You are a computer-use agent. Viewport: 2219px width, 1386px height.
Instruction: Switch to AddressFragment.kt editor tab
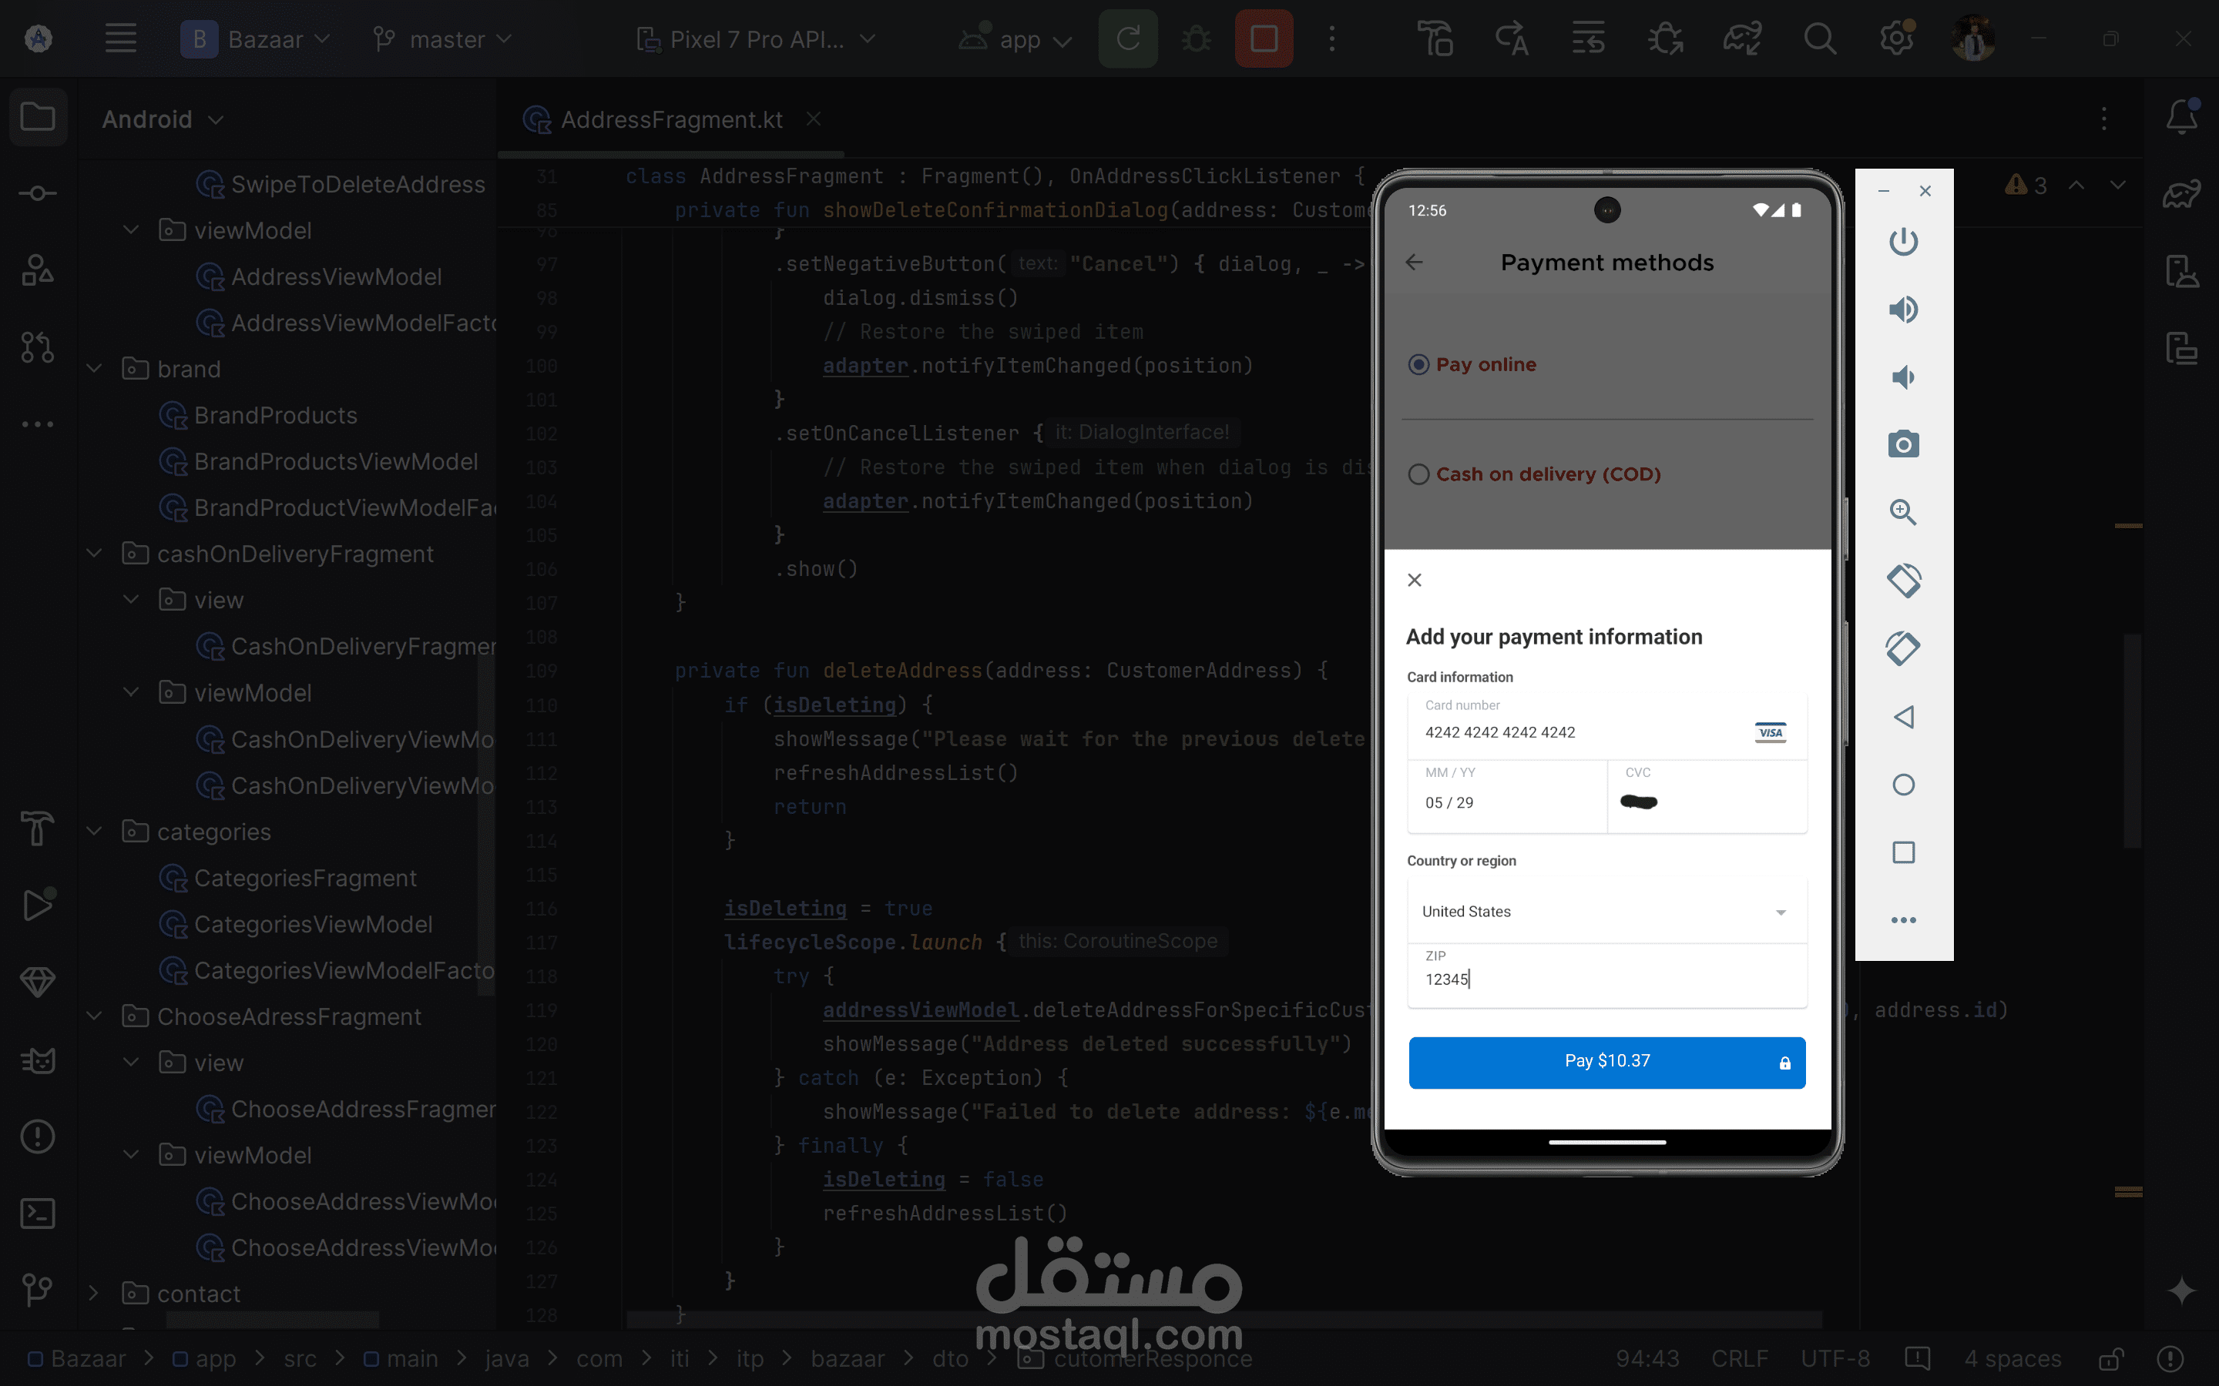point(670,120)
